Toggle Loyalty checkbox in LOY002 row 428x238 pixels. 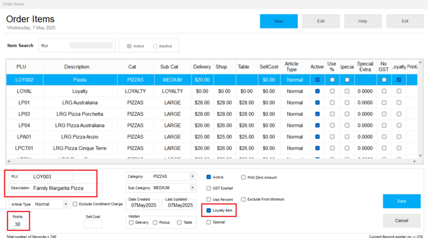tap(399, 80)
